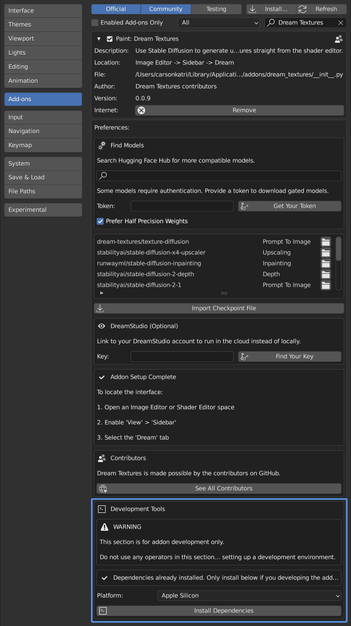Open folder for stable-diffusion-inpainting model
Screen dimensions: 351x626
pyautogui.click(x=326, y=263)
